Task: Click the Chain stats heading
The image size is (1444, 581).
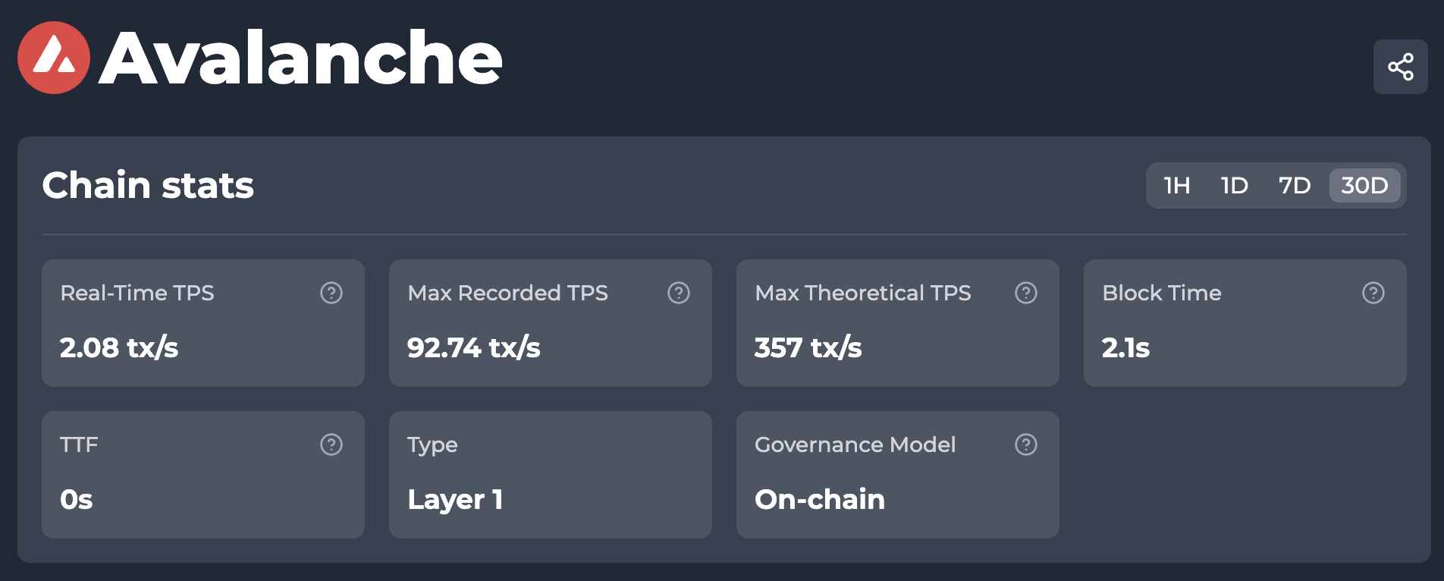Action: click(148, 186)
